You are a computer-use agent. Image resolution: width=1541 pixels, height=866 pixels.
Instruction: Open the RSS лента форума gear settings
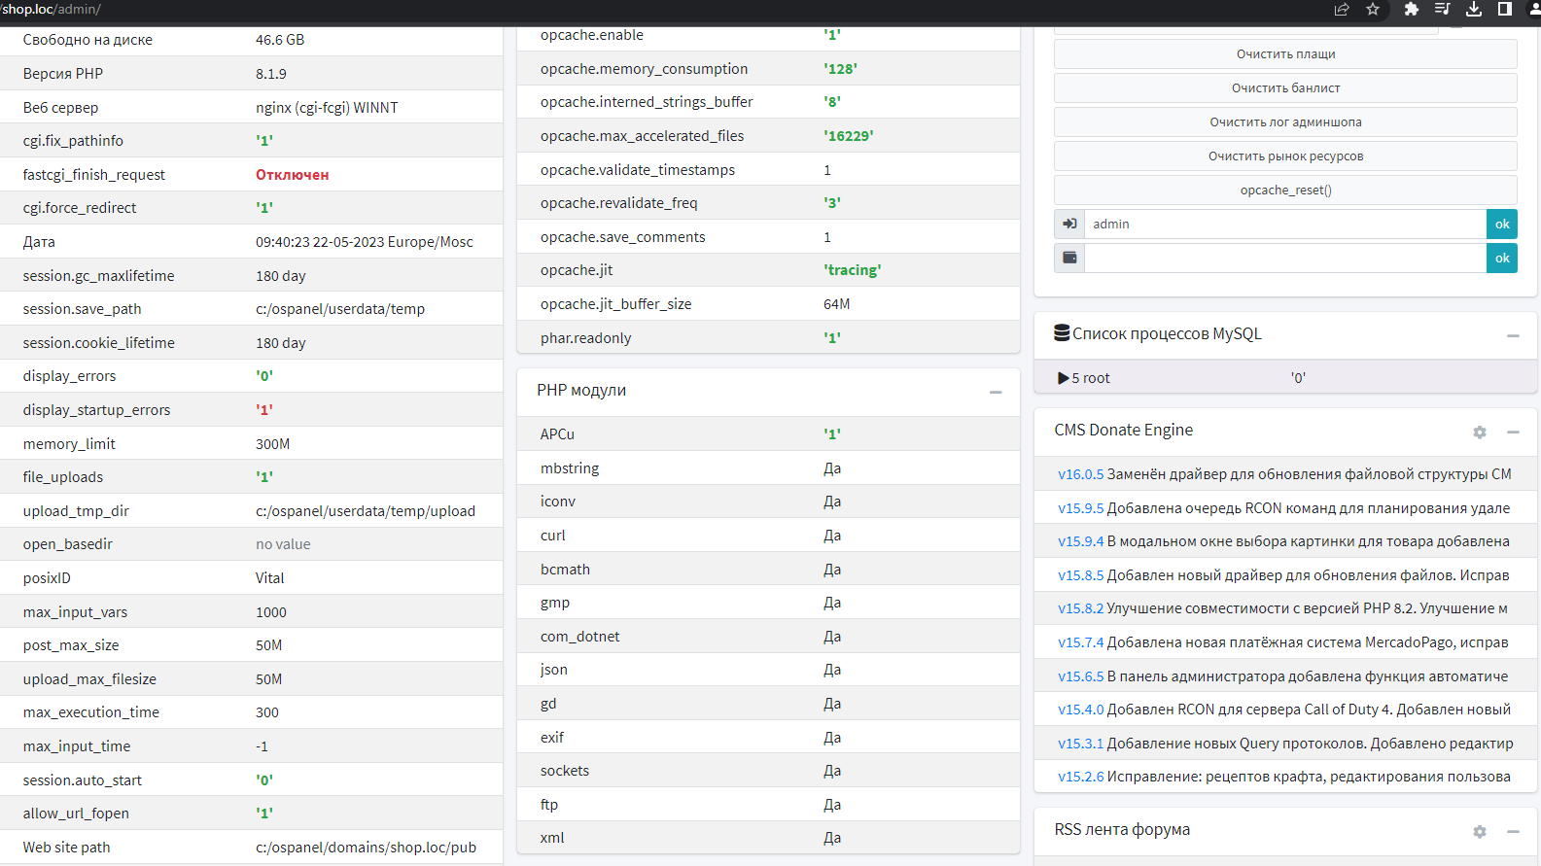tap(1480, 832)
